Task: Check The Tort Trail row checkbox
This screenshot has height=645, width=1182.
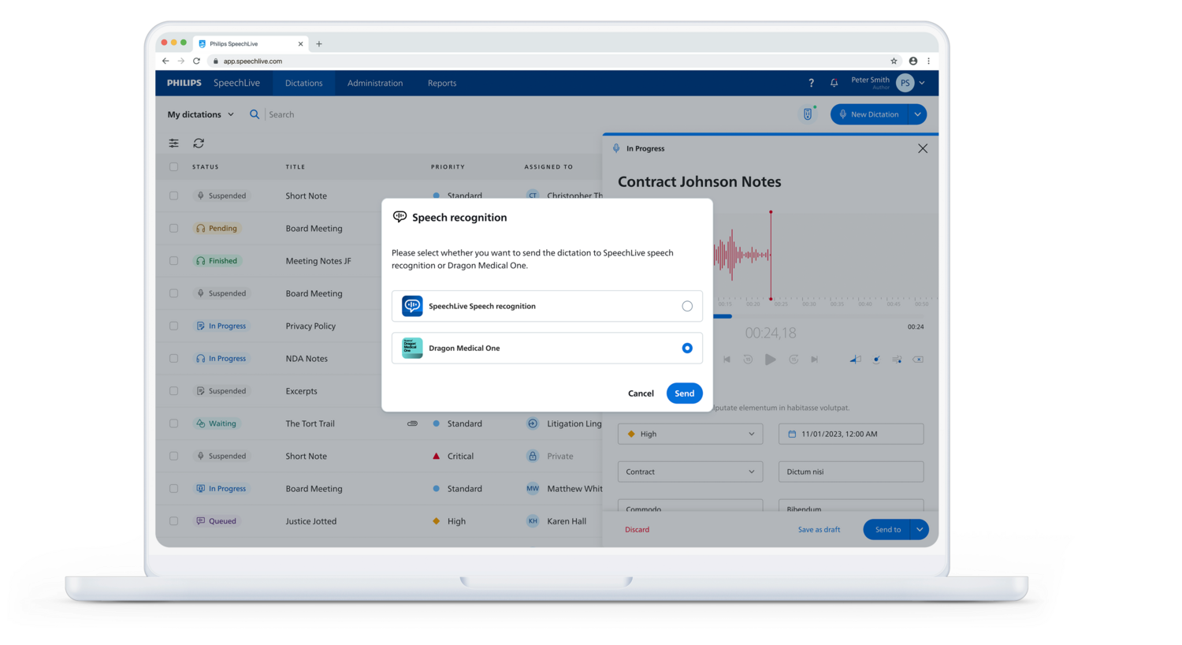Action: point(173,423)
